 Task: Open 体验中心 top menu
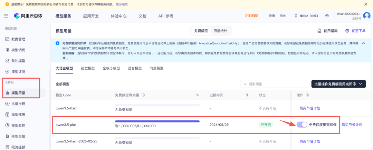[x=119, y=16]
